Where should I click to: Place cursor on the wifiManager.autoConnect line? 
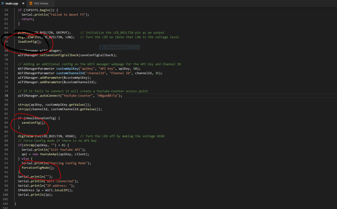click(x=70, y=95)
